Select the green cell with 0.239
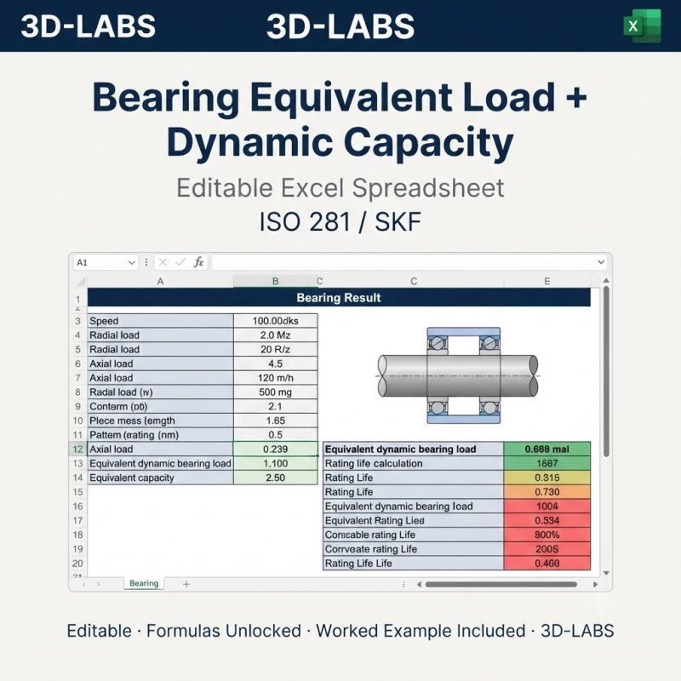Image resolution: width=681 pixels, height=681 pixels. 275,449
